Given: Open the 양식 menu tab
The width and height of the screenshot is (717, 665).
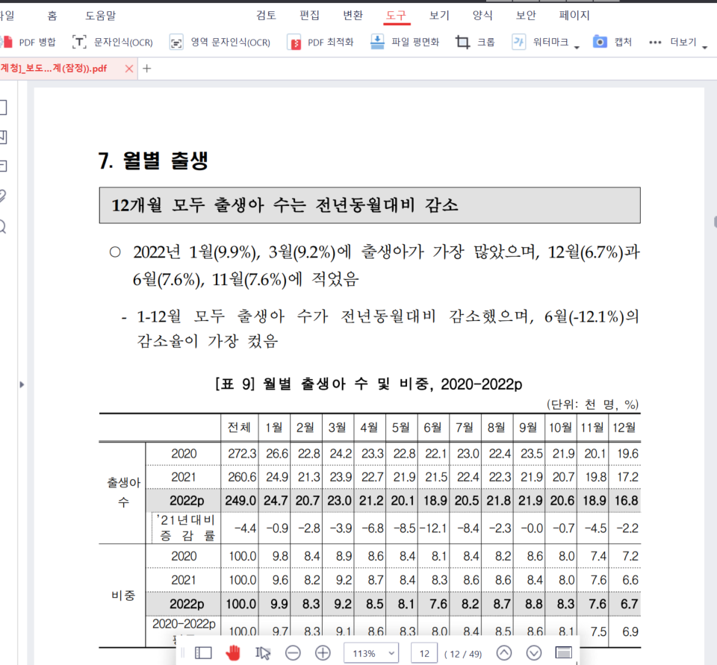Looking at the screenshot, I should click(x=482, y=15).
